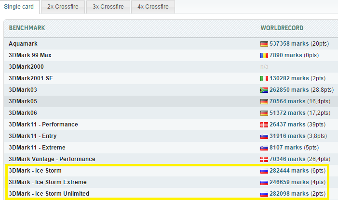Click the BENCHMARK column header

[27, 28]
